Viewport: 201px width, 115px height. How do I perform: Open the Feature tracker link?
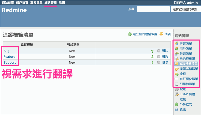(x=9, y=56)
